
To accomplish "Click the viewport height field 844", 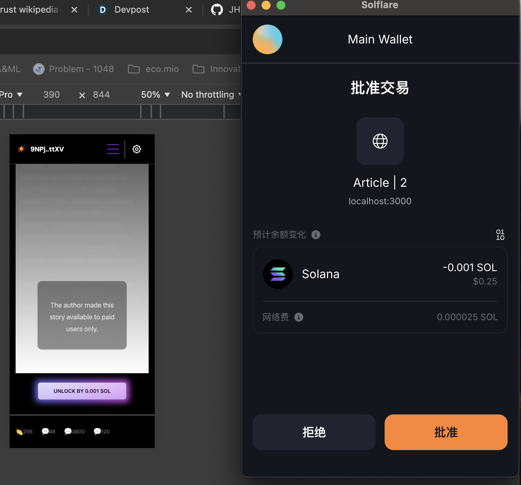I will tap(101, 95).
